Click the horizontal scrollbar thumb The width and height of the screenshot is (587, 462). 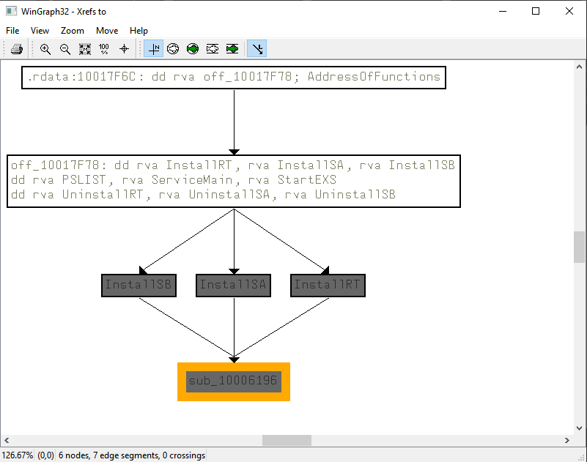tap(287, 440)
